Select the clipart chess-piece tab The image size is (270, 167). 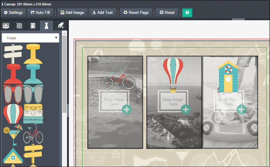click(x=47, y=26)
